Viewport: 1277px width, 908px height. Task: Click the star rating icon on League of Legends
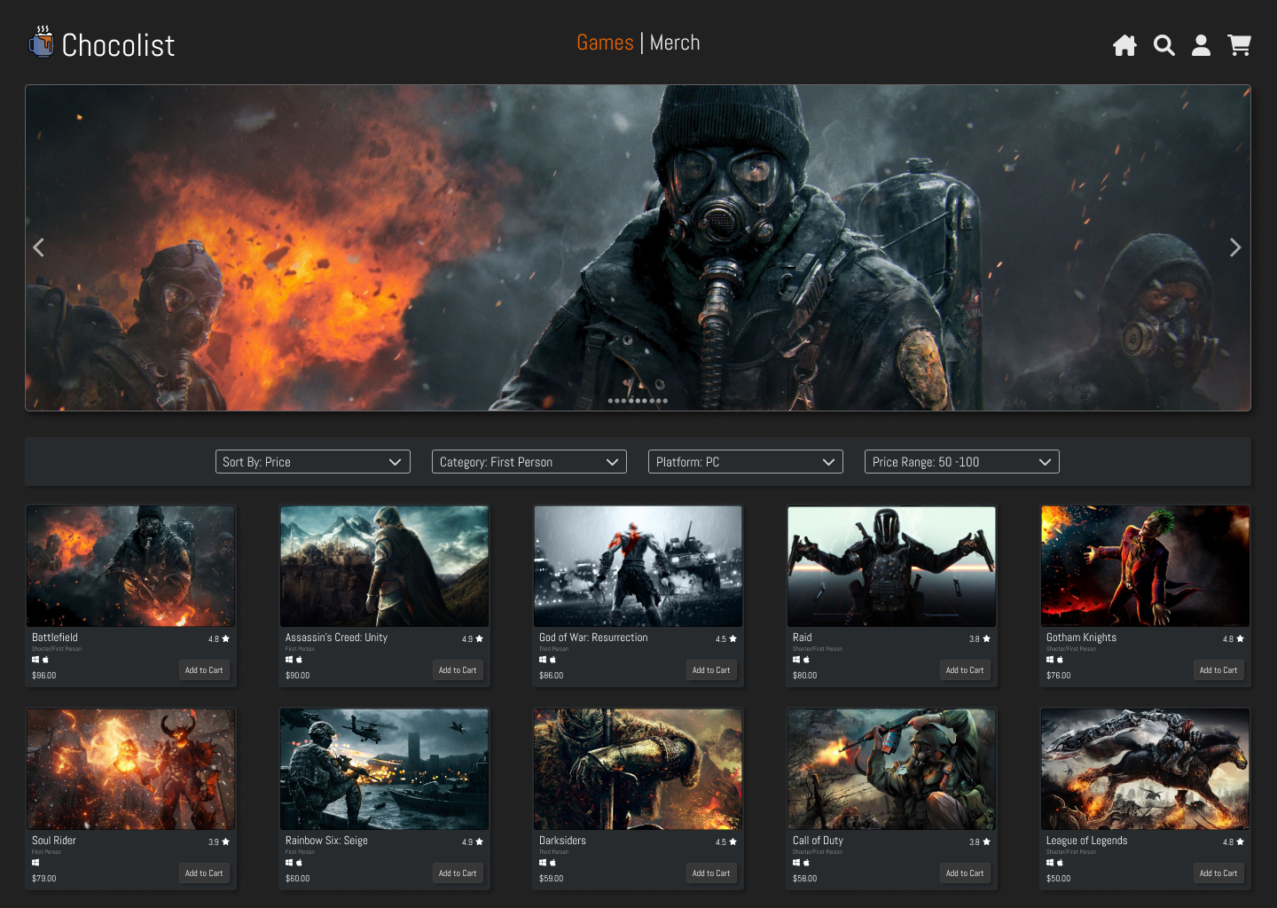1240,841
